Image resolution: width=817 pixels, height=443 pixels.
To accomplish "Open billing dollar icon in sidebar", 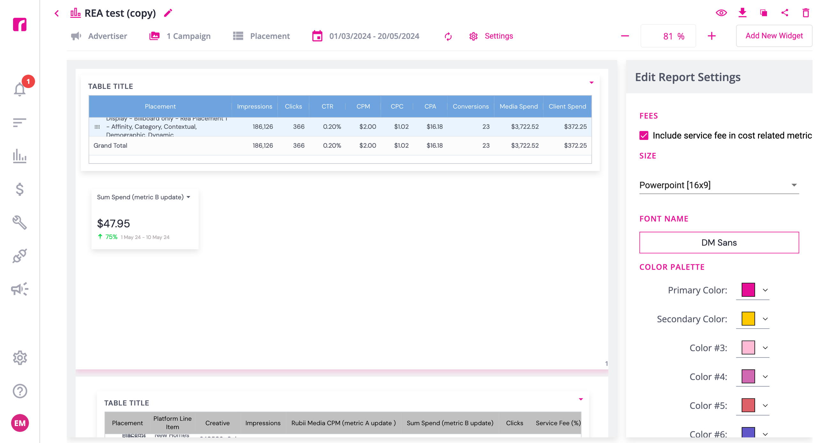I will tap(20, 189).
